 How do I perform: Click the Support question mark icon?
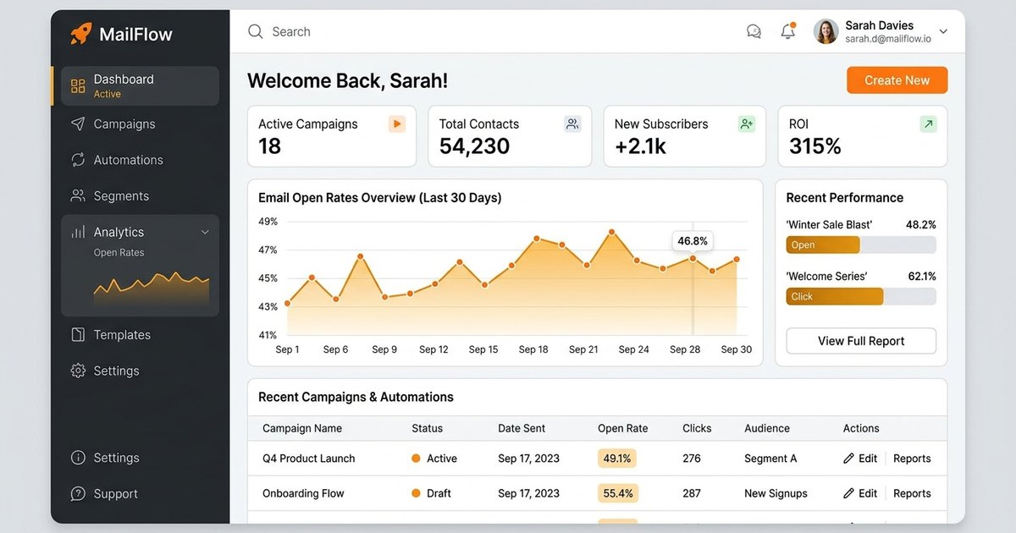[x=78, y=493]
